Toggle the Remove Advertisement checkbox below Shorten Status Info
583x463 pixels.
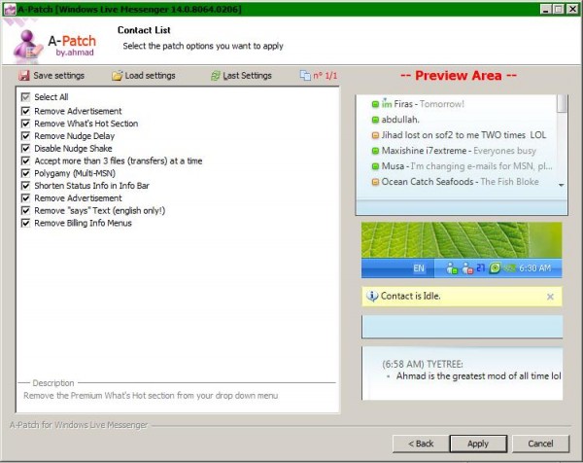[25, 198]
